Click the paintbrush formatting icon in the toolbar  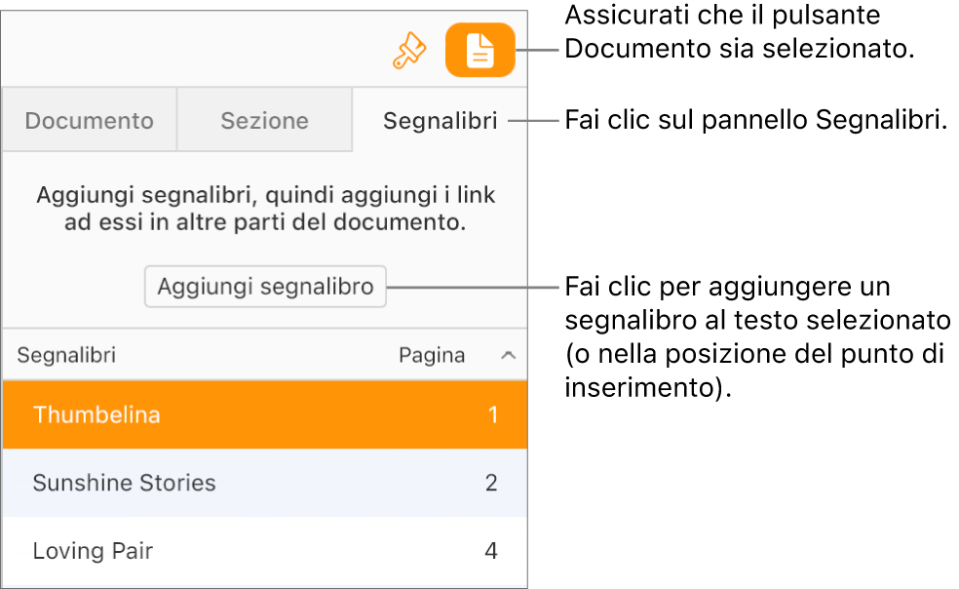pyautogui.click(x=409, y=50)
